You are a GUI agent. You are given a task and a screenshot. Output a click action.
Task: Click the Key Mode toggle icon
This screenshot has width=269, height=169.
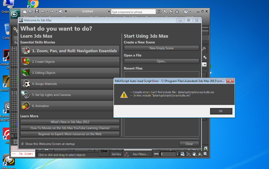tap(156, 154)
